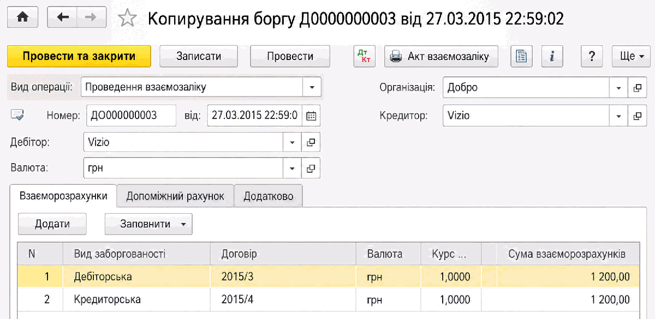Click the грн cell in Кредиторська row
This screenshot has height=319, width=655.
click(x=388, y=299)
